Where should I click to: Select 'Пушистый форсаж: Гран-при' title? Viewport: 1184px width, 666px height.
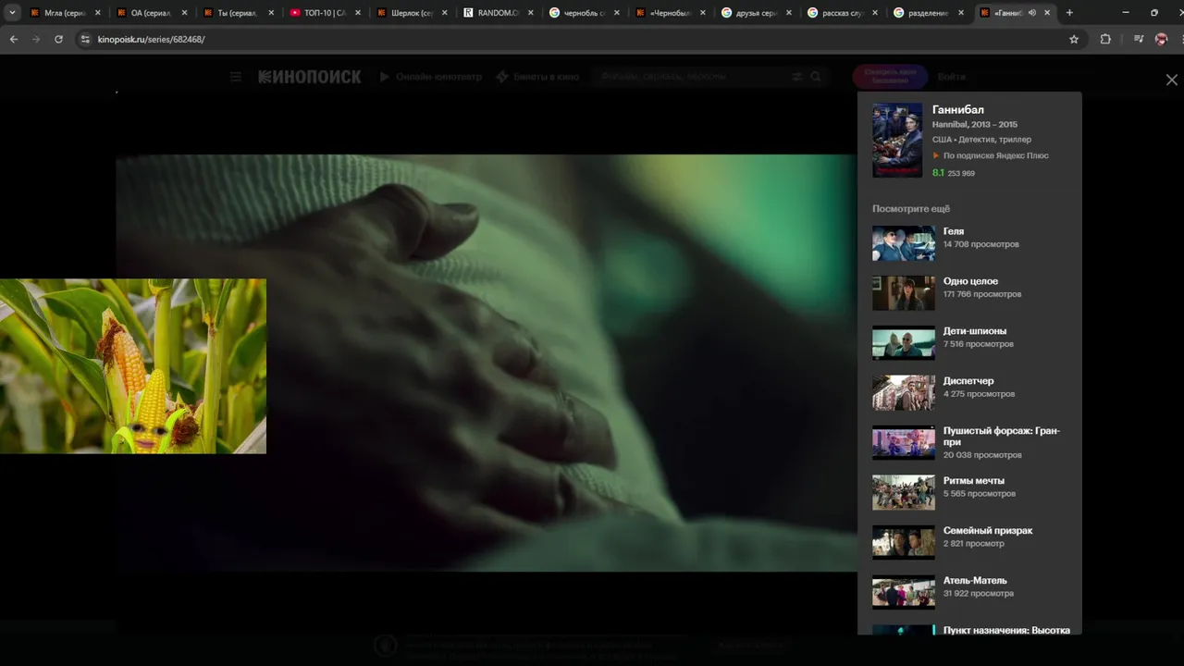click(x=1002, y=437)
